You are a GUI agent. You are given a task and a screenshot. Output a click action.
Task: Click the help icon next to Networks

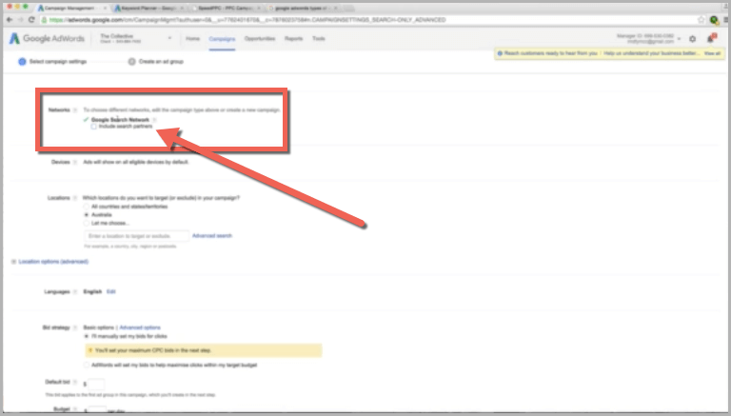(x=75, y=110)
